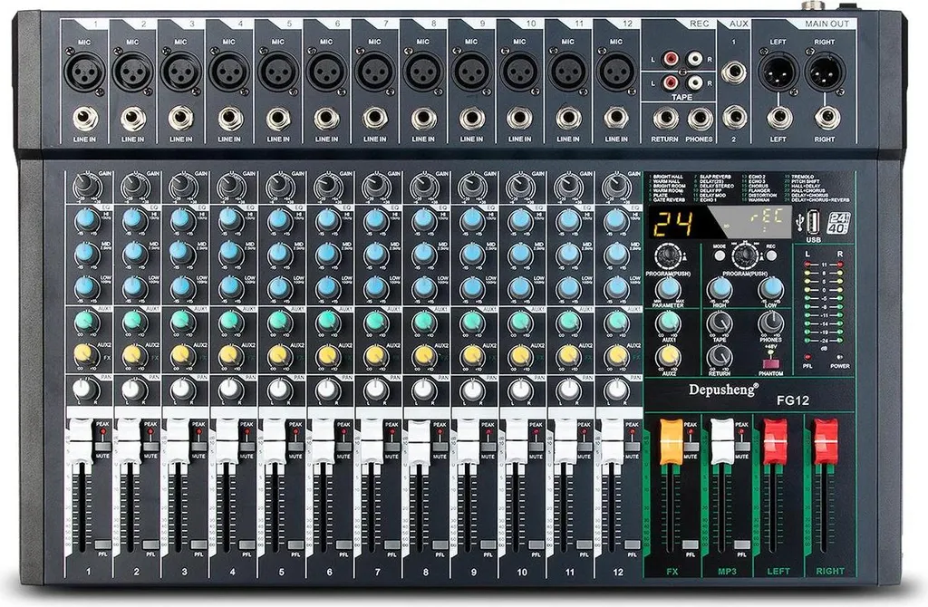Select the RETURN quarter-inch jack
Image resolution: width=928 pixels, height=607 pixels.
tap(664, 119)
